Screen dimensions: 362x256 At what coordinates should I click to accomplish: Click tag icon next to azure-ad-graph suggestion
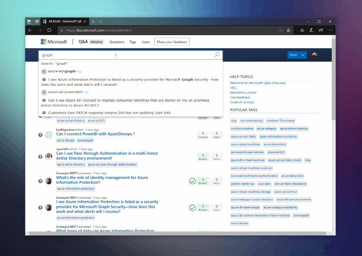coord(44,72)
